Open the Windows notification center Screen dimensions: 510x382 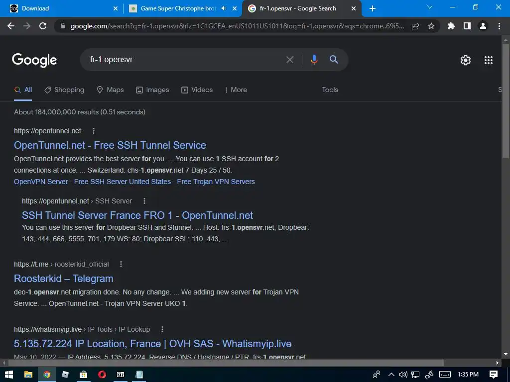(494, 375)
